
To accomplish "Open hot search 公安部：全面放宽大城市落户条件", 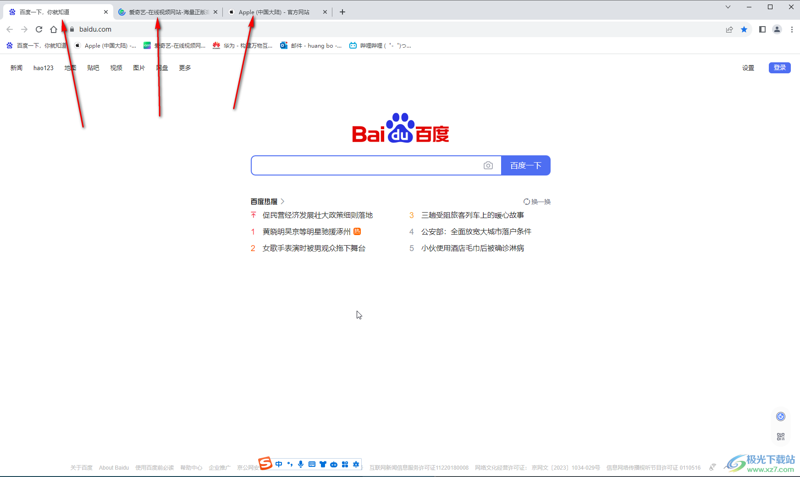I will click(x=476, y=231).
